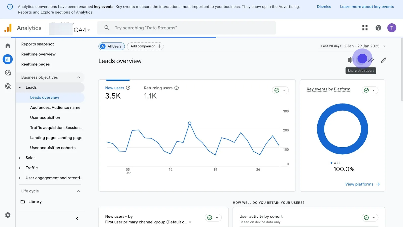The width and height of the screenshot is (403, 227).
Task: Expand User engagement and retention item
Action: (20, 178)
